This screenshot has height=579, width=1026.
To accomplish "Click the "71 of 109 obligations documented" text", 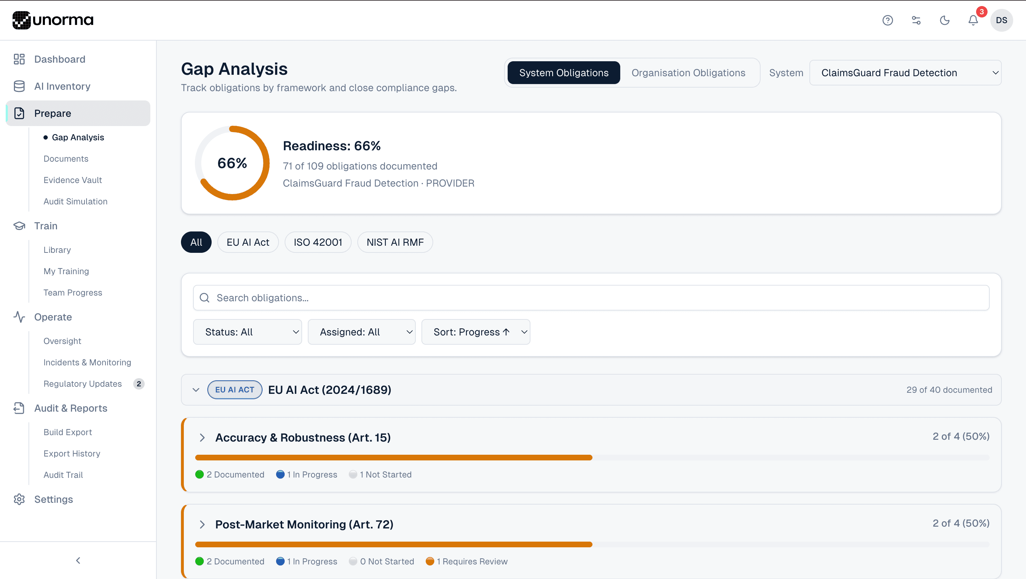I will click(x=360, y=166).
